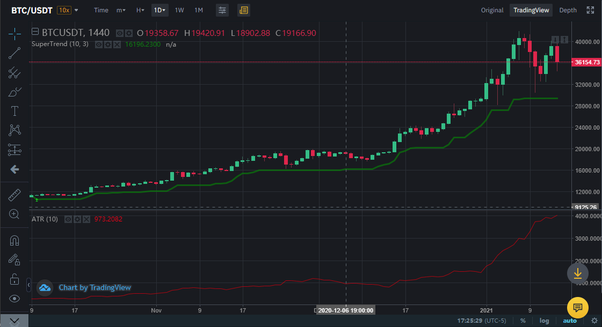Select the trend line drawing tool
Viewport: 602px width, 327px height.
[x=14, y=53]
